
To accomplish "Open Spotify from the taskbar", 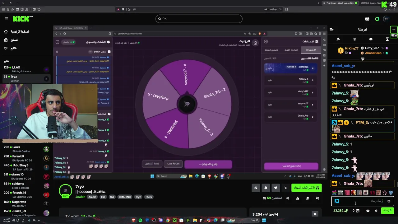I will pos(140,220).
